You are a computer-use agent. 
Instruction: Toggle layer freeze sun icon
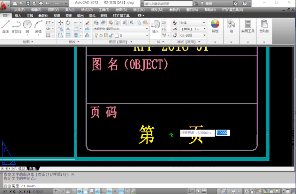pos(101,35)
